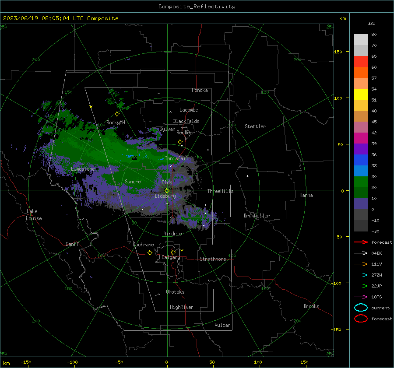Select the yellow diamond marker above Calgary
This screenshot has width=394, height=368.
tap(173, 252)
